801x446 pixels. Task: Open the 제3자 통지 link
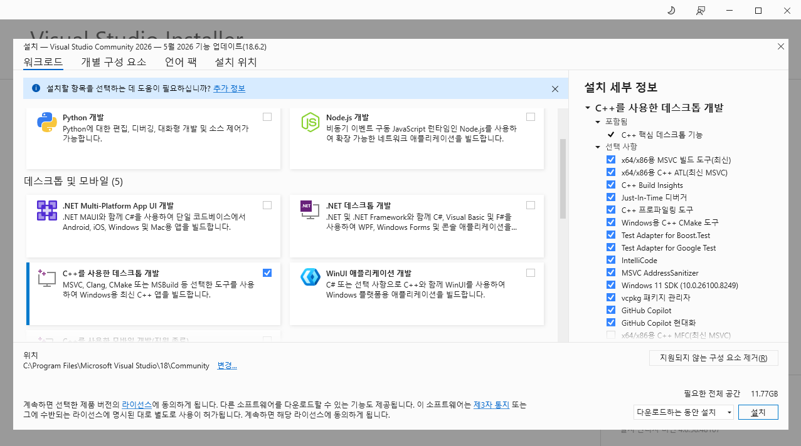491,405
